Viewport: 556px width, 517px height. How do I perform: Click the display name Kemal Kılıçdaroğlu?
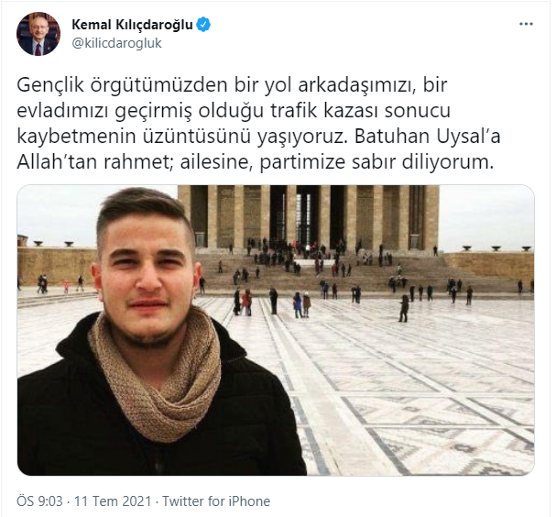pos(132,25)
